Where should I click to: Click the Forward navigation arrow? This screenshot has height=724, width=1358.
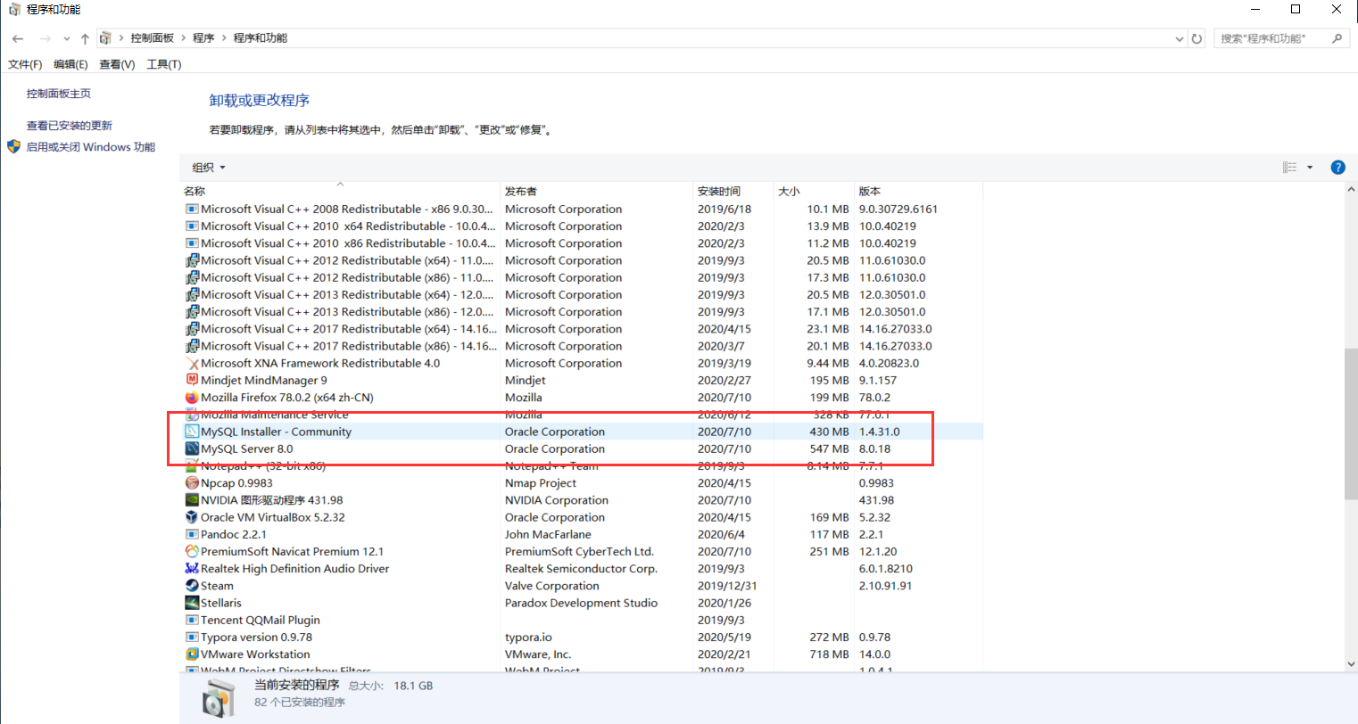pyautogui.click(x=45, y=38)
